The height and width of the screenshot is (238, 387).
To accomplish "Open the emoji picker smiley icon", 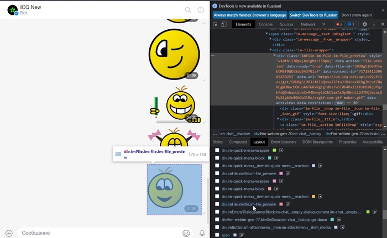I will click(186, 233).
